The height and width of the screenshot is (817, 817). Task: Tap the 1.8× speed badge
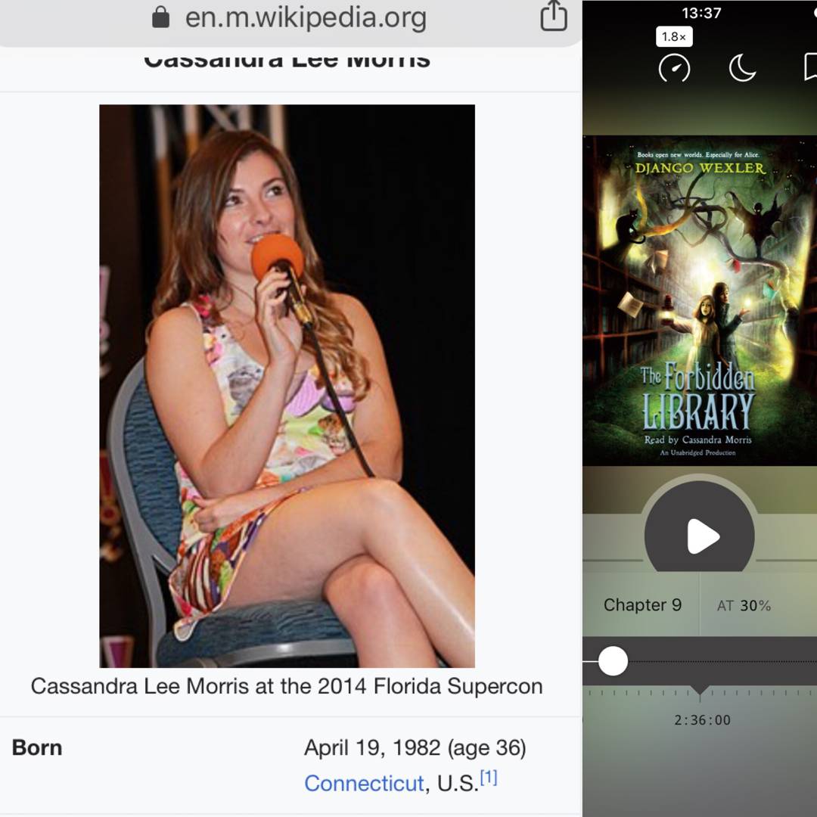point(674,36)
